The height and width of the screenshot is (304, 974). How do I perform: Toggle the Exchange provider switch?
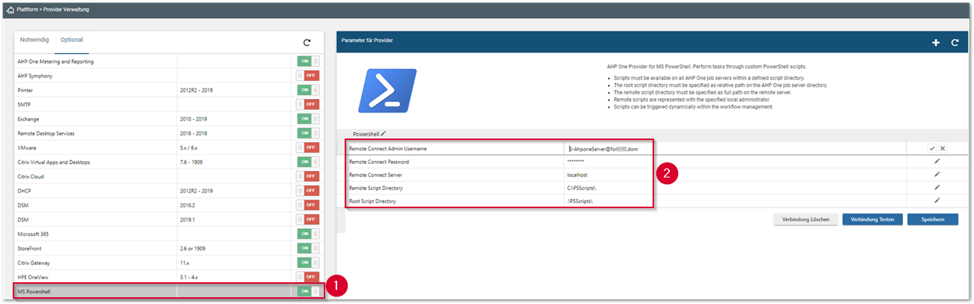click(308, 118)
